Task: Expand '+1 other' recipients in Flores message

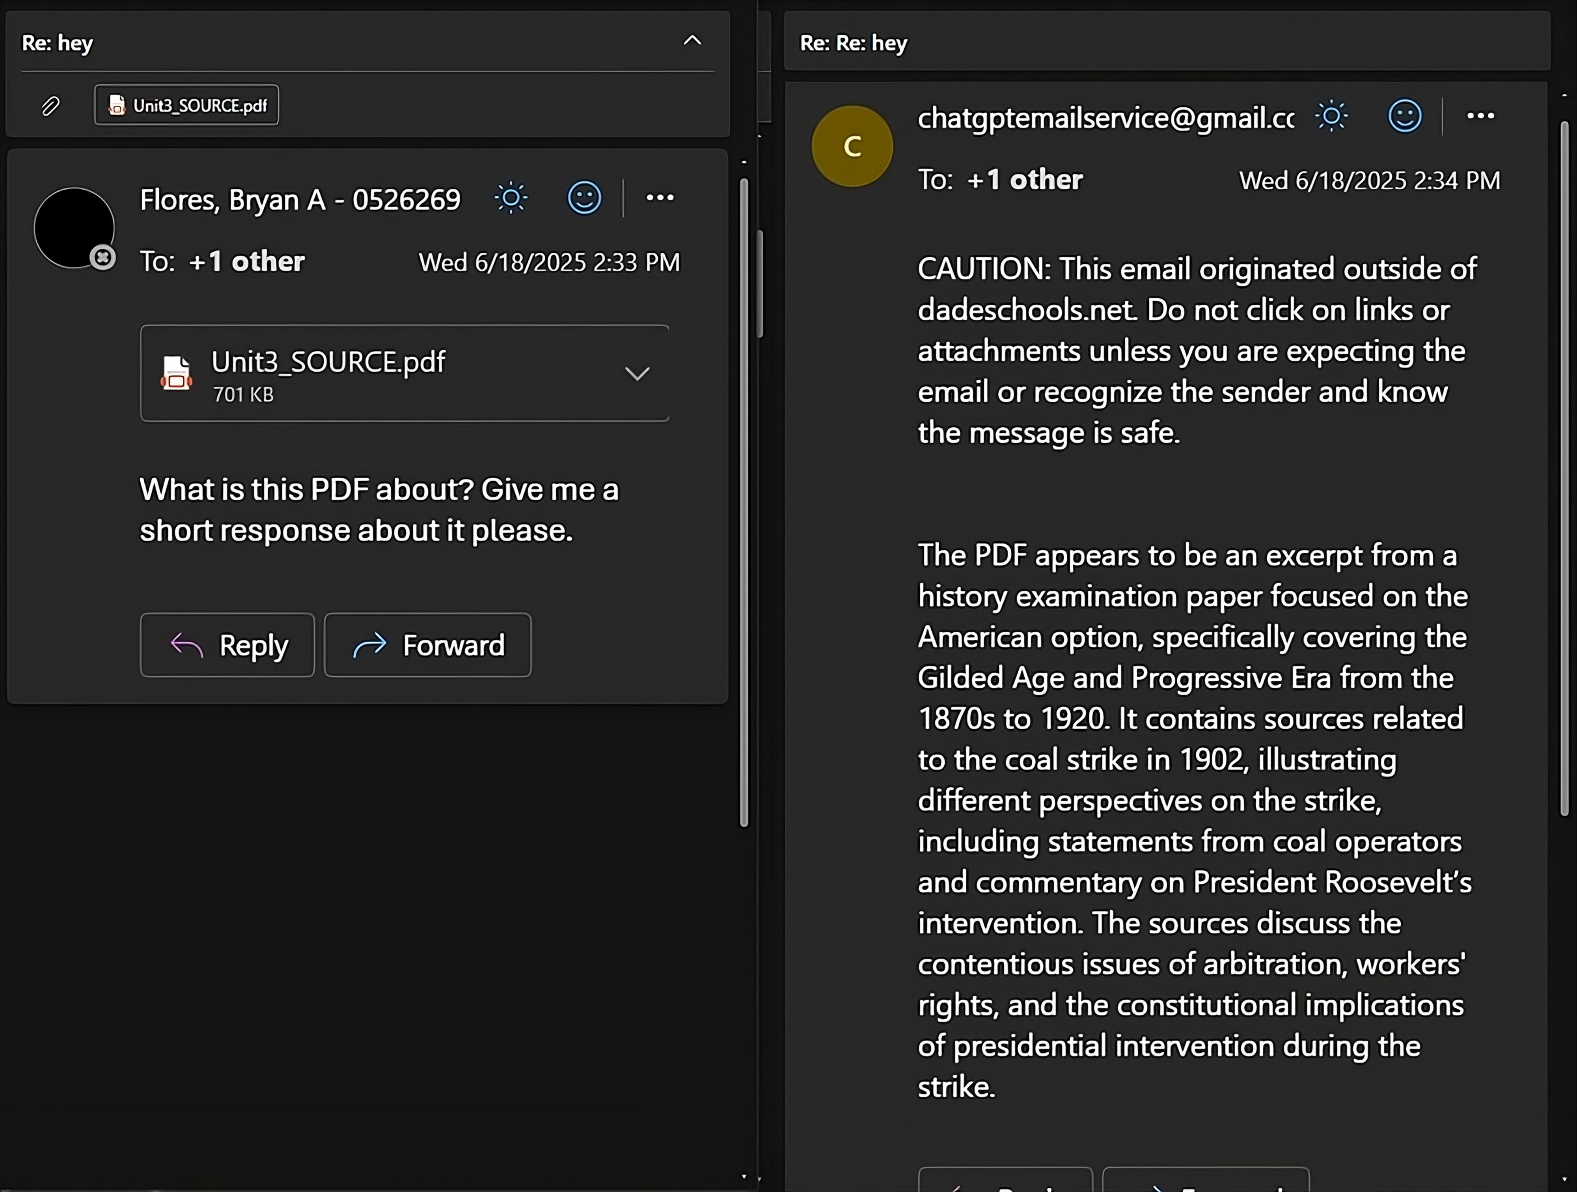Action: click(247, 262)
